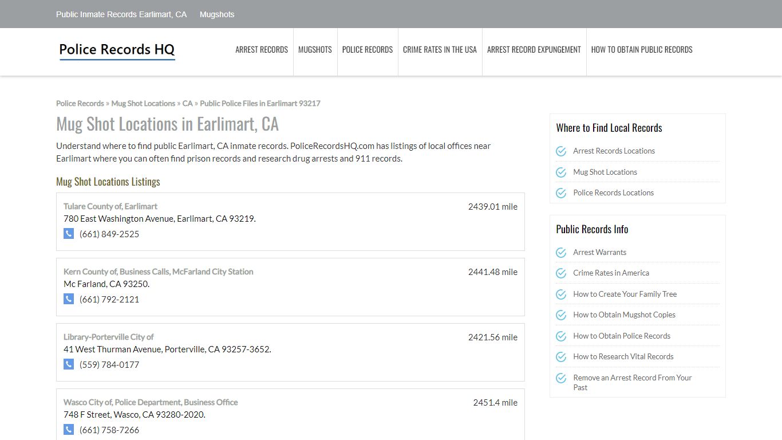Click the phone icon beside (661) 758-7266

[x=69, y=430]
